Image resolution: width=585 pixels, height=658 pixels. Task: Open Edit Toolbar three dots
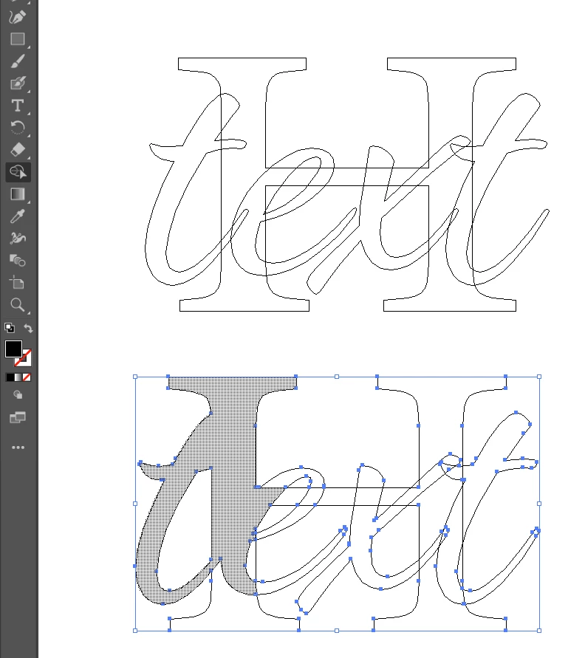18,448
